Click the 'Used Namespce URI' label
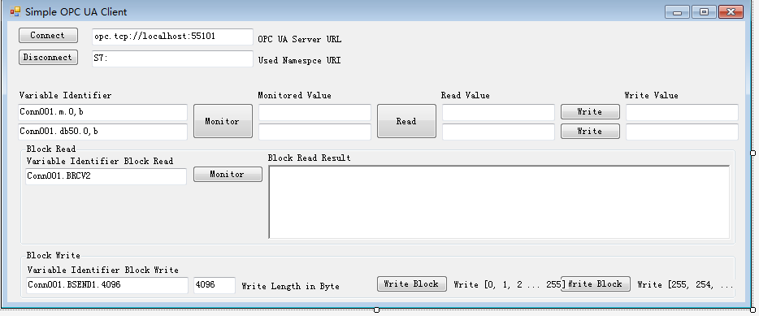 pyautogui.click(x=299, y=60)
